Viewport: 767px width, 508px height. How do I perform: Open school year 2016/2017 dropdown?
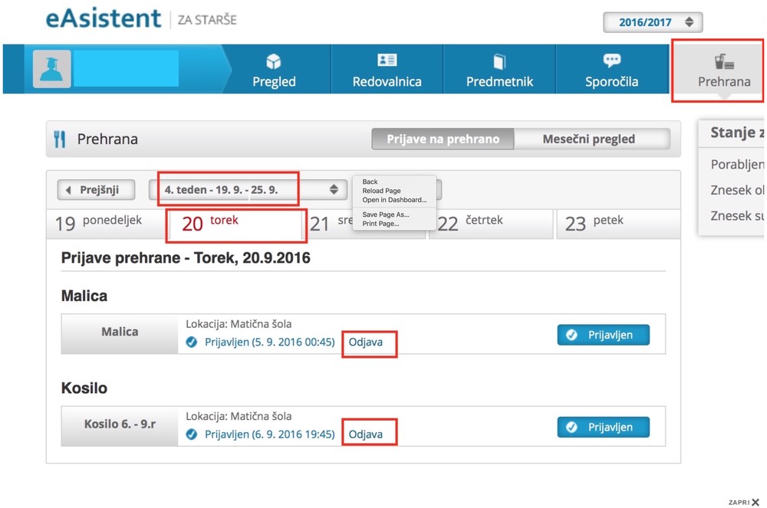652,22
